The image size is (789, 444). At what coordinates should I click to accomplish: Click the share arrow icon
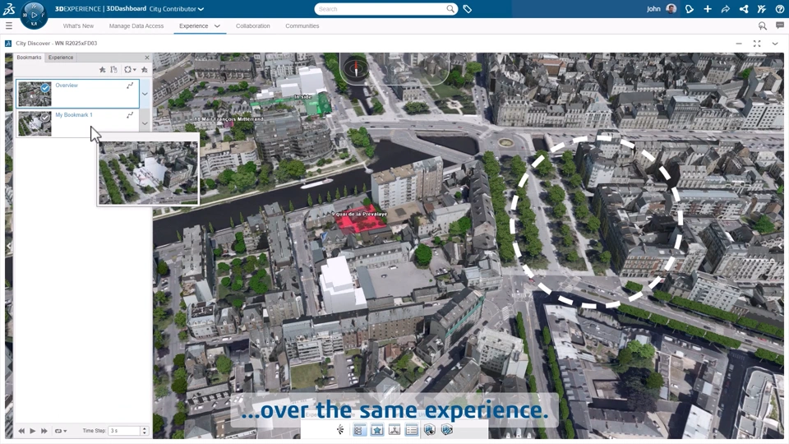tap(725, 9)
